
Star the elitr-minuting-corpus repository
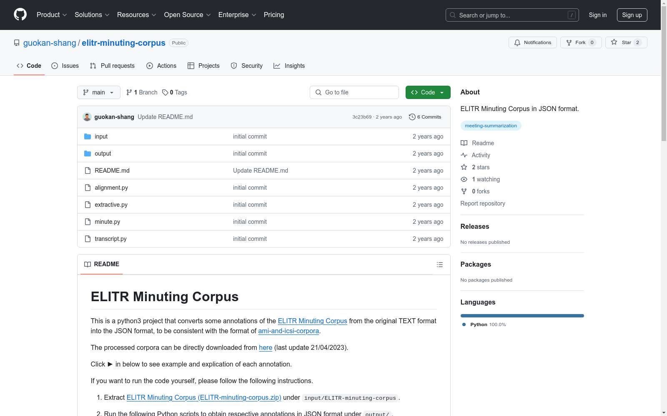626,42
